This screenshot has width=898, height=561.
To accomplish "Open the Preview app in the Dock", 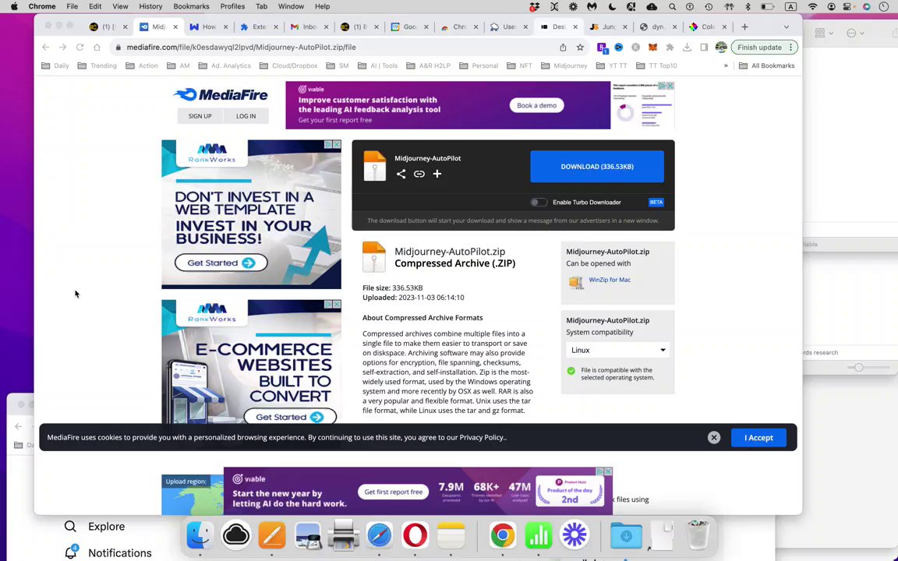I will pyautogui.click(x=308, y=535).
